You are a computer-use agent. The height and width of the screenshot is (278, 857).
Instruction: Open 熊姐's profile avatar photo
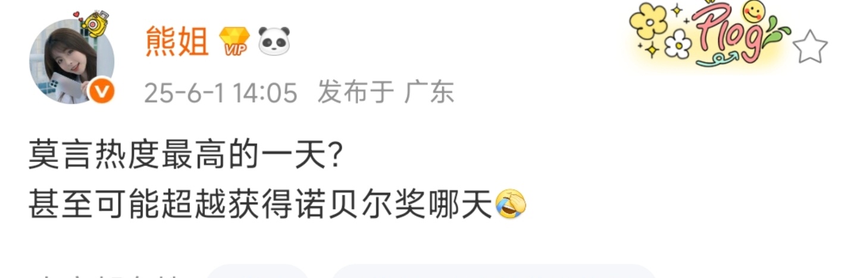71,62
